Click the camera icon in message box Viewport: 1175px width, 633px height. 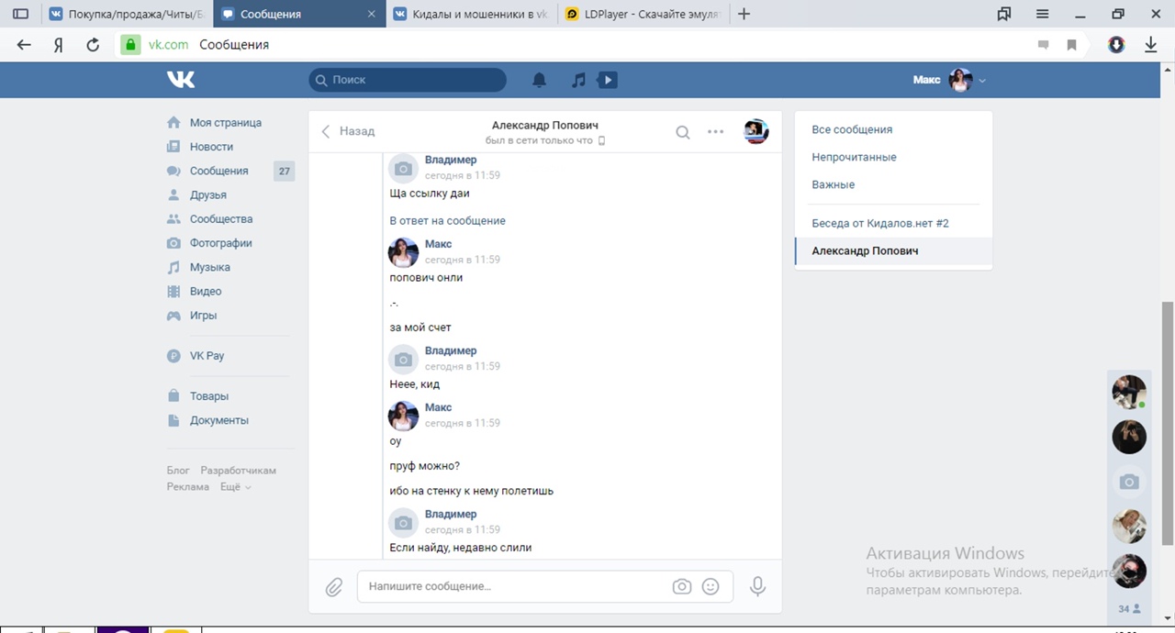point(681,586)
